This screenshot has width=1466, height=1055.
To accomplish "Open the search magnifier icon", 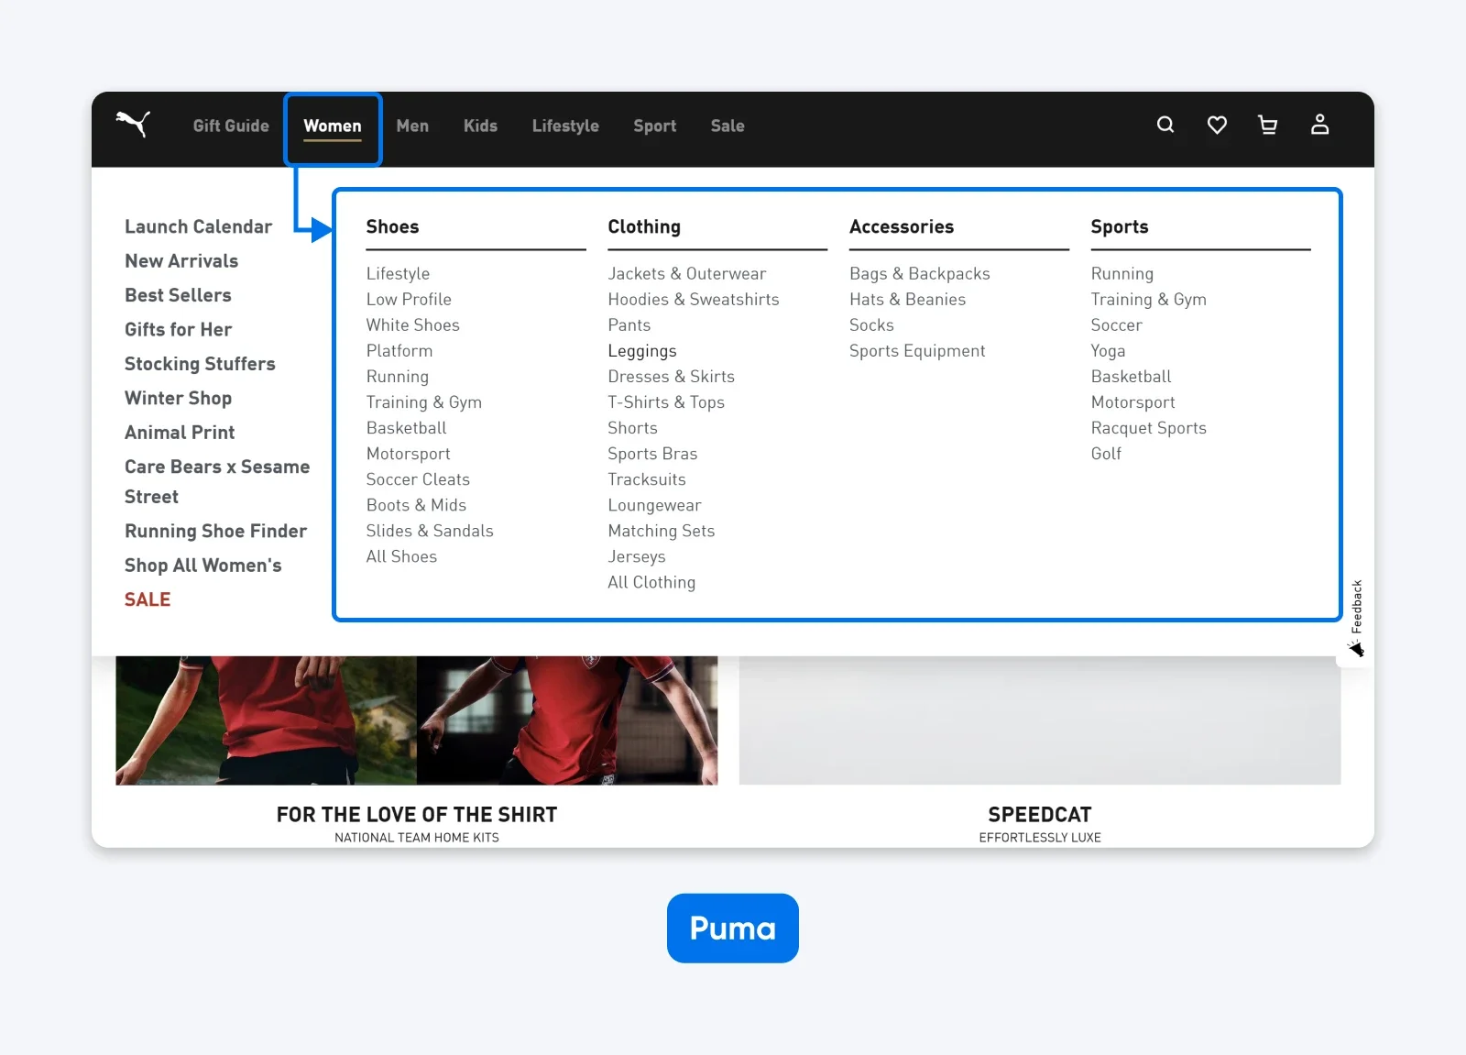I will click(1165, 125).
